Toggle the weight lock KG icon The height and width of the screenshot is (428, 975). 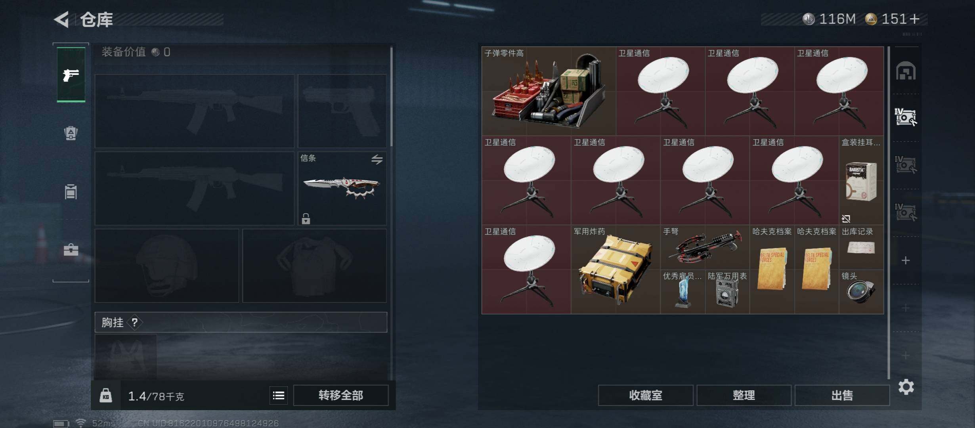106,396
